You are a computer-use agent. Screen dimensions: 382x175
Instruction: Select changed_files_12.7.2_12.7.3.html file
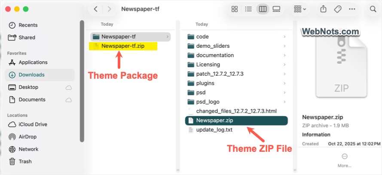pyautogui.click(x=237, y=111)
